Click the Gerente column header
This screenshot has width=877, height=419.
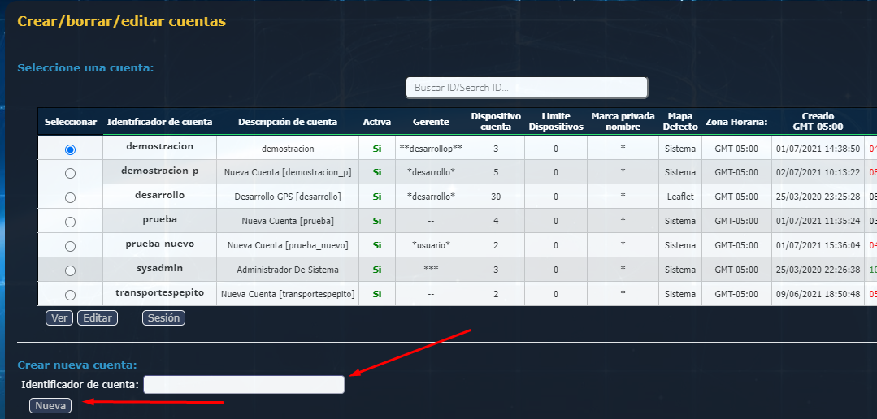tap(431, 122)
